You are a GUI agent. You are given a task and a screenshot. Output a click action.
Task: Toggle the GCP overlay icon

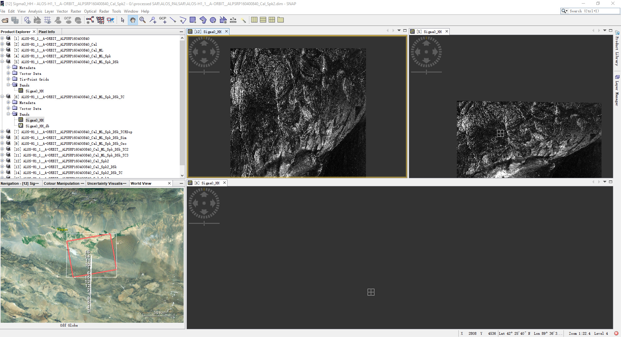(x=68, y=20)
